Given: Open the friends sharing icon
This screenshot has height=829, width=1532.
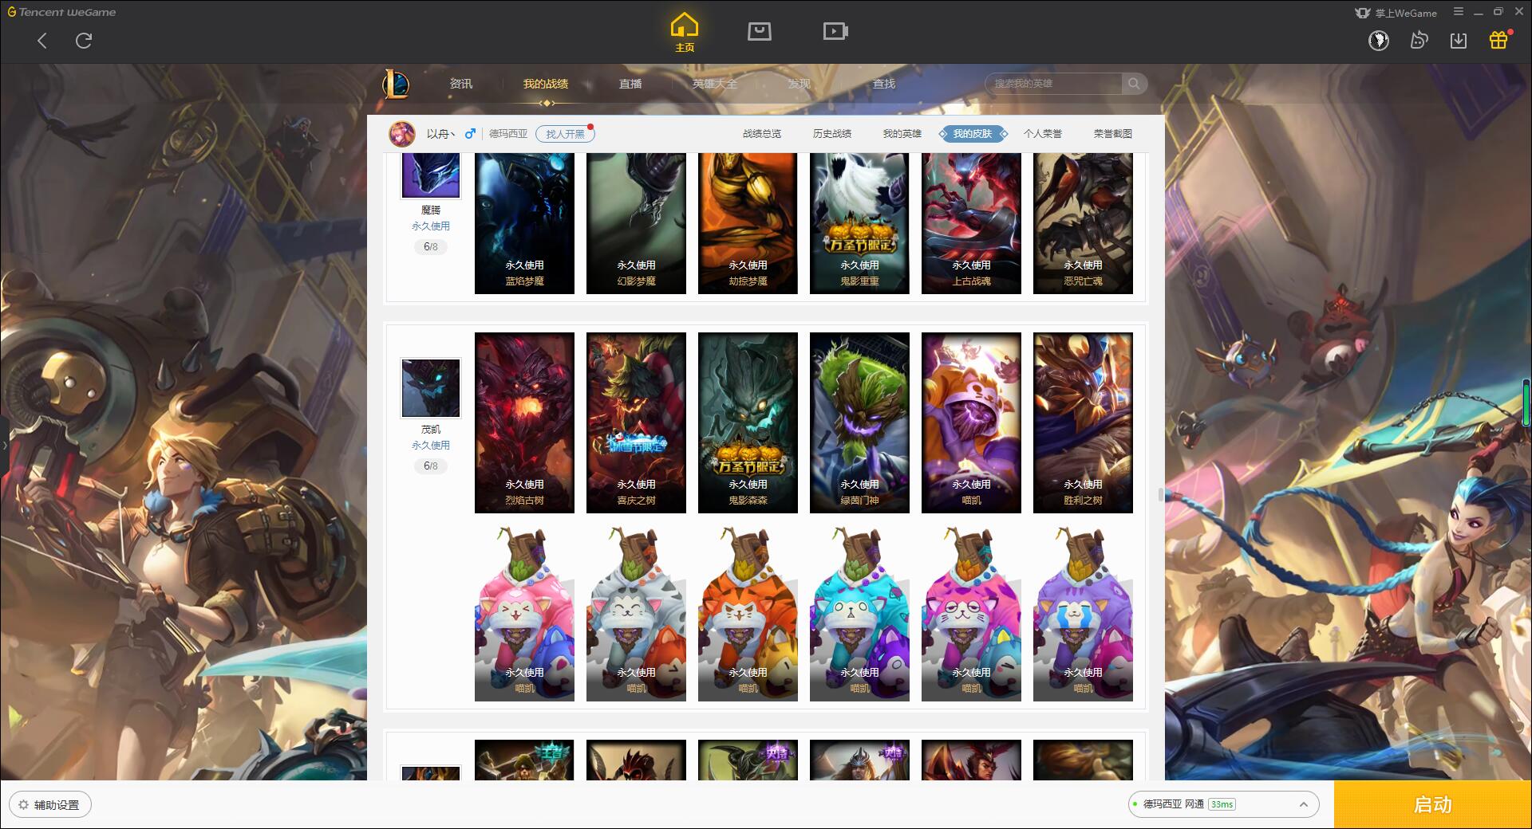Looking at the screenshot, I should pos(1419,40).
